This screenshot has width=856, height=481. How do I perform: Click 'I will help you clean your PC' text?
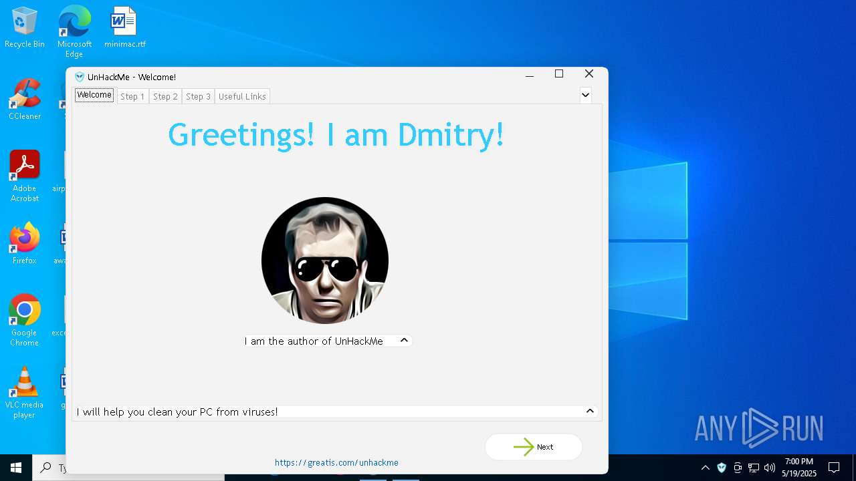click(x=177, y=412)
